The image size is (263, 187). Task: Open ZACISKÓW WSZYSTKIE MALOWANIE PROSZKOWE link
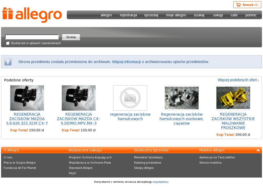233,121
